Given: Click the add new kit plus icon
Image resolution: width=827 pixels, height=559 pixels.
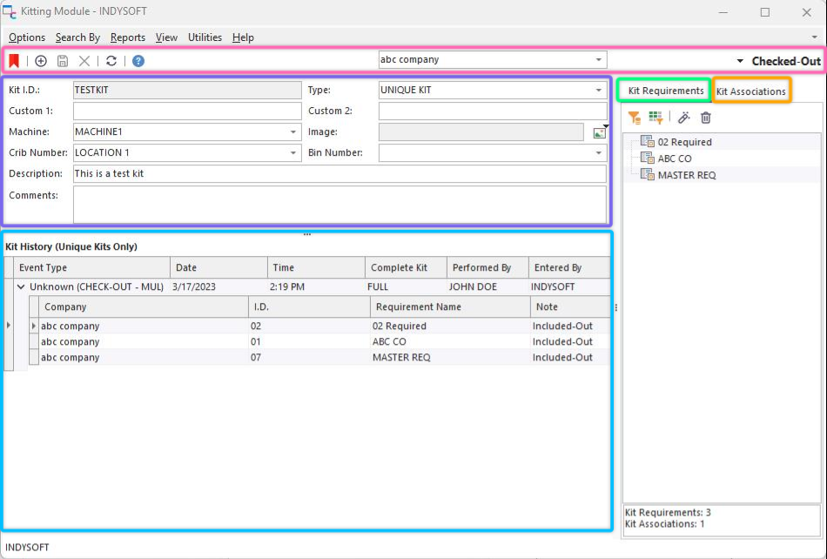Looking at the screenshot, I should 41,61.
